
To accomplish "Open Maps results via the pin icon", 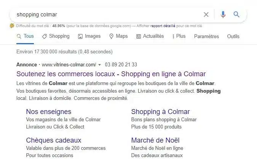I will (x=112, y=36).
